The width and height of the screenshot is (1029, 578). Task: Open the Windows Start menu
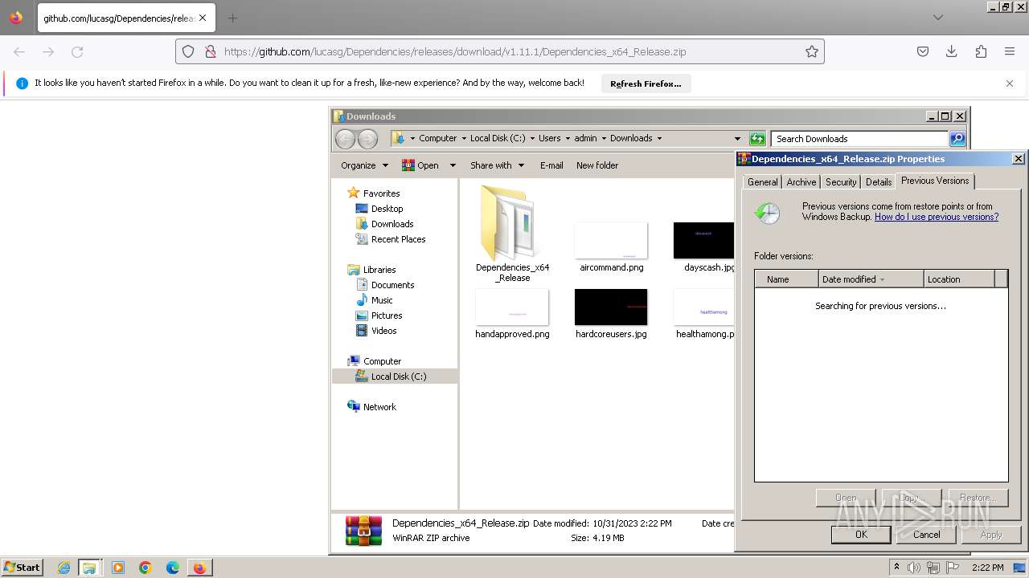(22, 568)
